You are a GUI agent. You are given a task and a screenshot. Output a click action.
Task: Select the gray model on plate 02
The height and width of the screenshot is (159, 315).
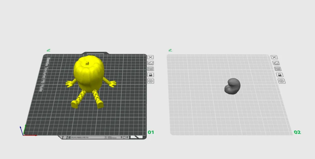232,86
